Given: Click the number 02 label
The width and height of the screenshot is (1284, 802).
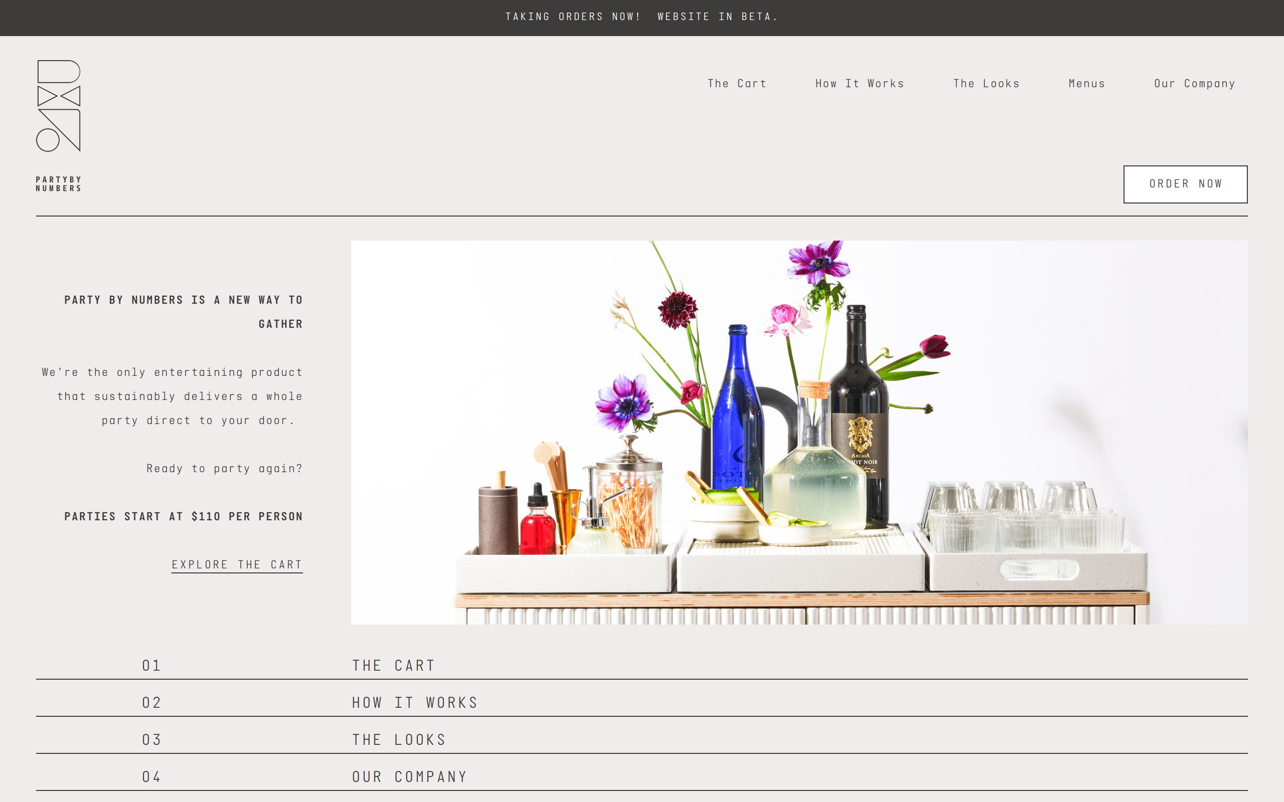Looking at the screenshot, I should coord(151,702).
